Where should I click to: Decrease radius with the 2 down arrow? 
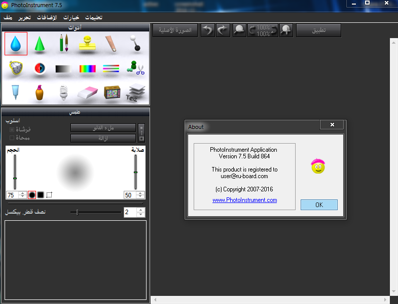pyautogui.click(x=140, y=215)
